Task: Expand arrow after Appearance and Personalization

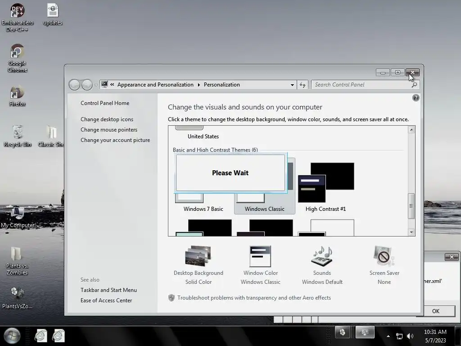Action: (199, 85)
